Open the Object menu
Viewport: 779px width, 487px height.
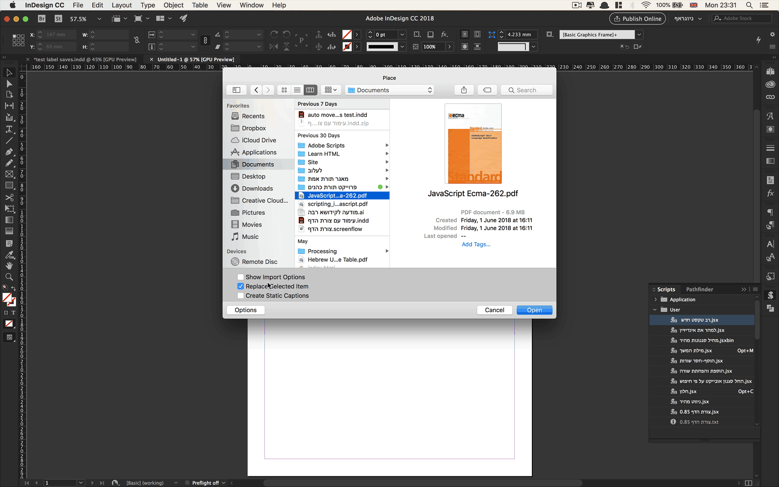tap(173, 5)
